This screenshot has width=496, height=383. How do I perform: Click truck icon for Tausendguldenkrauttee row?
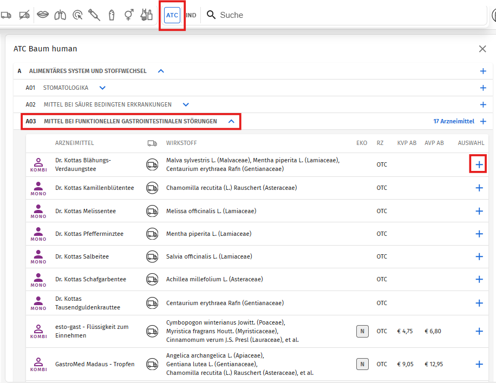(x=152, y=303)
